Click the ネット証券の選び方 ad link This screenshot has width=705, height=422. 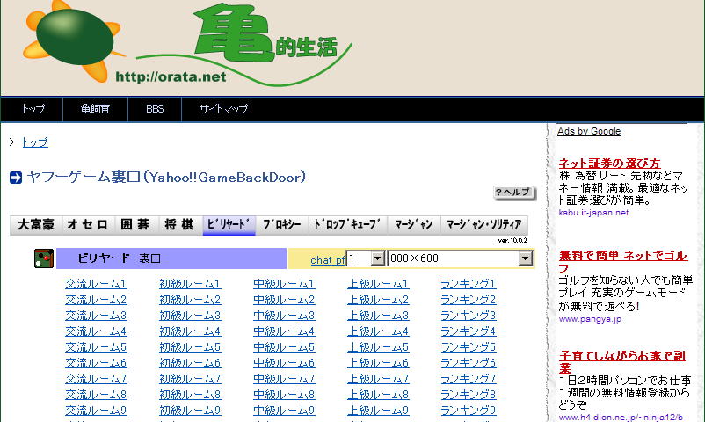pyautogui.click(x=609, y=163)
